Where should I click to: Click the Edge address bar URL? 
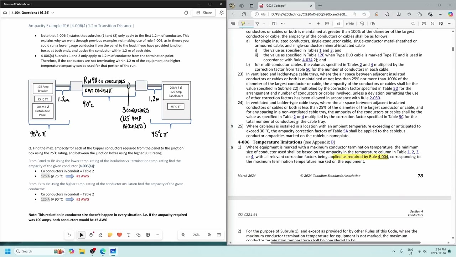[x=309, y=14]
